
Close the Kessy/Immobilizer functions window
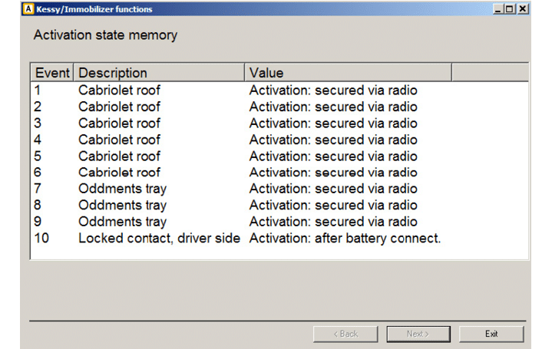[x=522, y=9]
